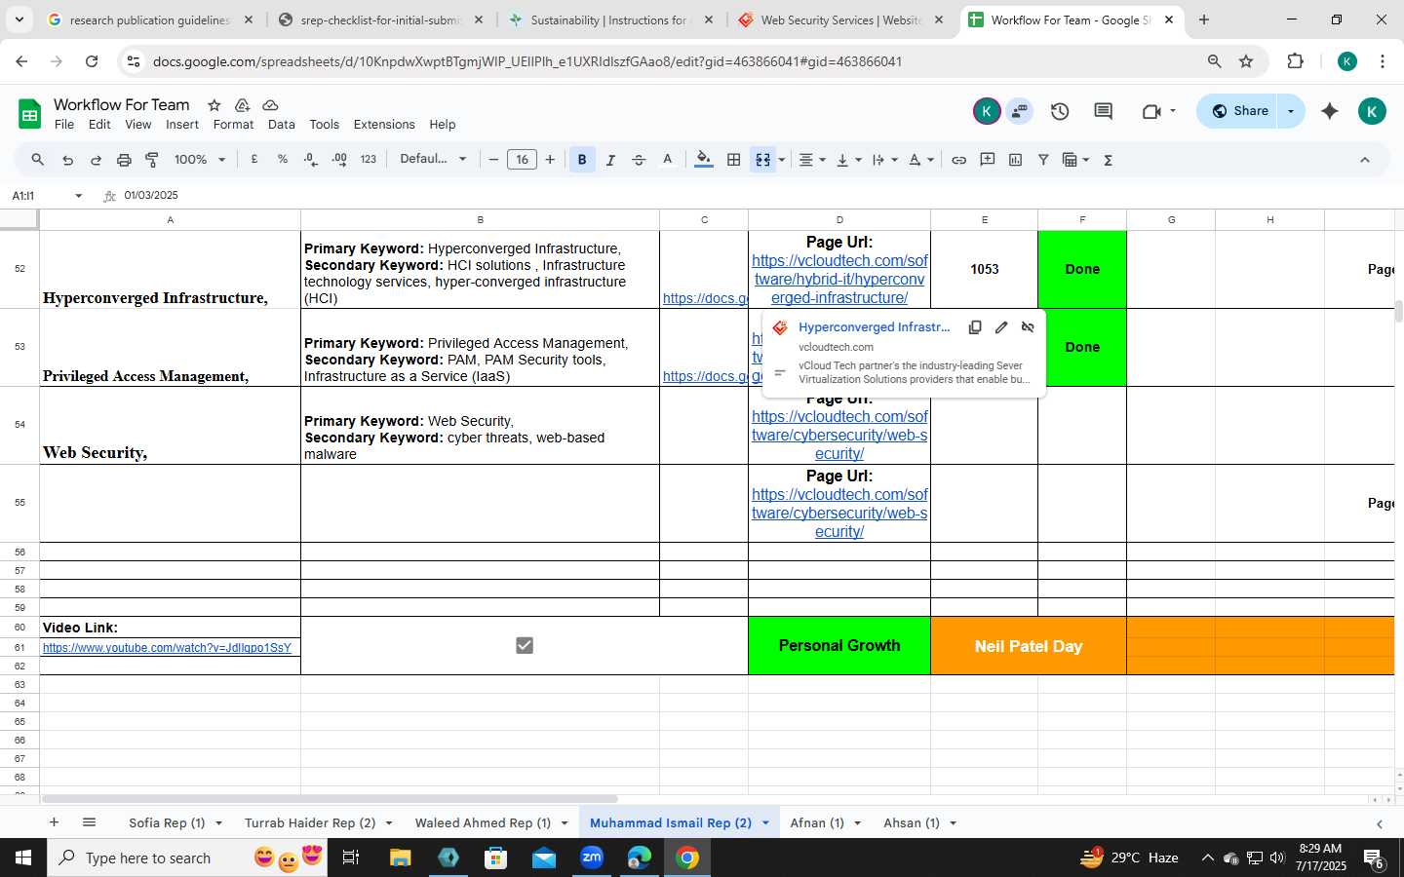
Task: Insert comment toolbar icon
Action: [987, 160]
